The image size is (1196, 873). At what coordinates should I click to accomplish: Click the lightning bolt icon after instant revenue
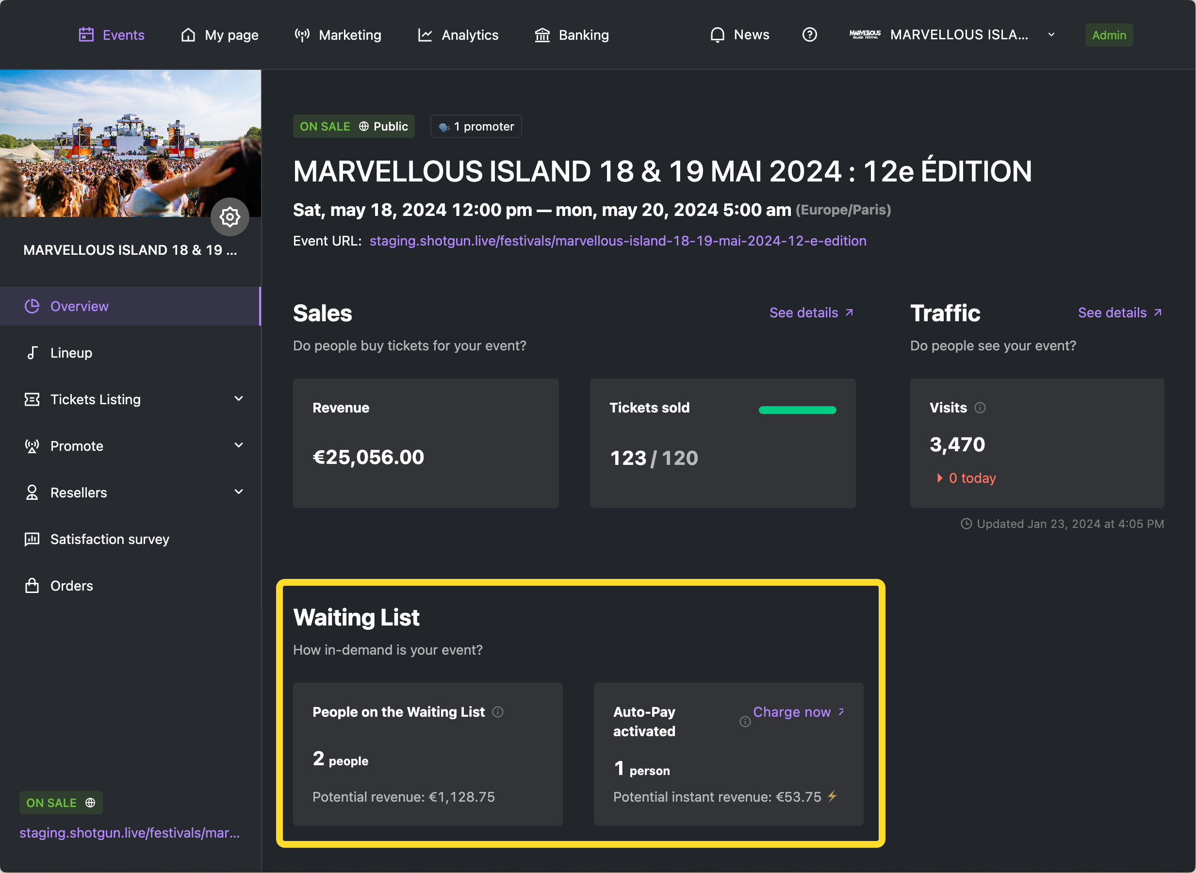pos(832,796)
